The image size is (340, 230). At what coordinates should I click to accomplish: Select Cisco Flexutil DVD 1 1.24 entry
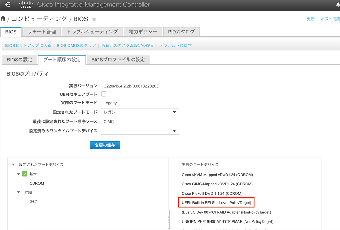coord(212,193)
